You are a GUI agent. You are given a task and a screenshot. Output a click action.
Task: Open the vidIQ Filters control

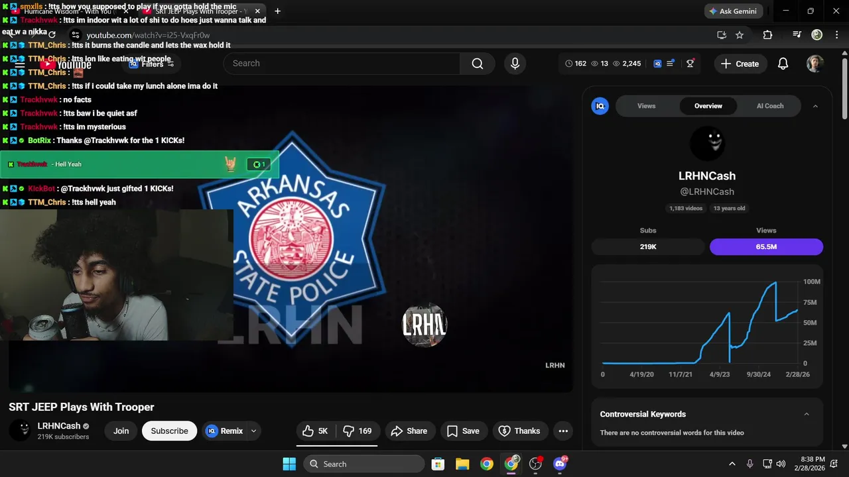pos(152,64)
